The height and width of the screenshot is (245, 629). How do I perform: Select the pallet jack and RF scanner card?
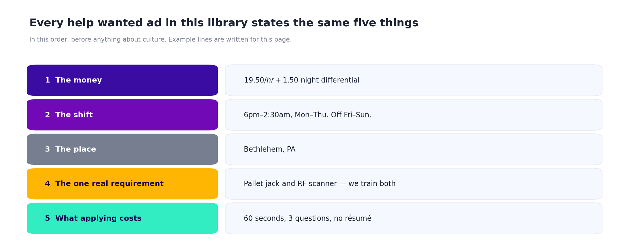click(414, 184)
